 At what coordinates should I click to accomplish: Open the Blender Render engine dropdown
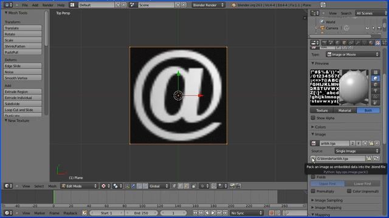coord(208,5)
